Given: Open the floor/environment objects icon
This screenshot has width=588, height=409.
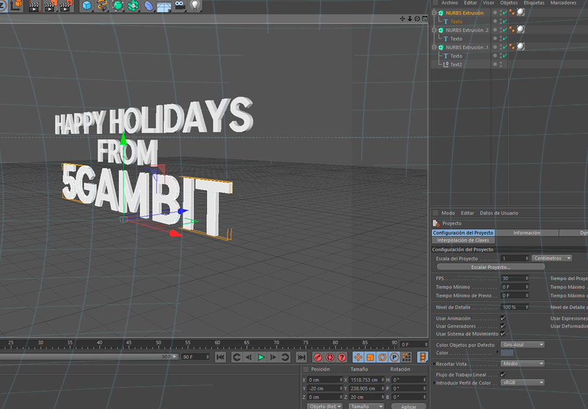Looking at the screenshot, I should coord(164,7).
